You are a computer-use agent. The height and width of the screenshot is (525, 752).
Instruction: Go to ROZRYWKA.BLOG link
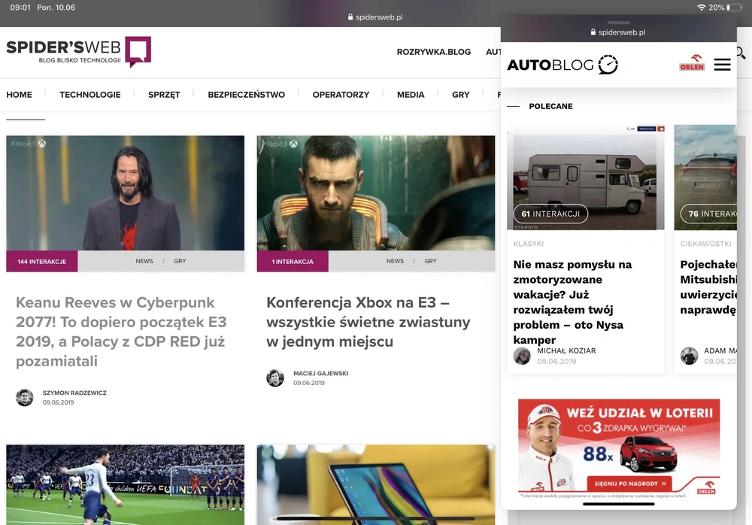[434, 52]
